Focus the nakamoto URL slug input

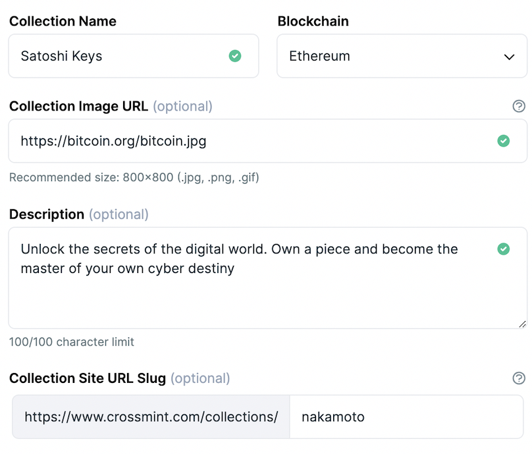(405, 416)
